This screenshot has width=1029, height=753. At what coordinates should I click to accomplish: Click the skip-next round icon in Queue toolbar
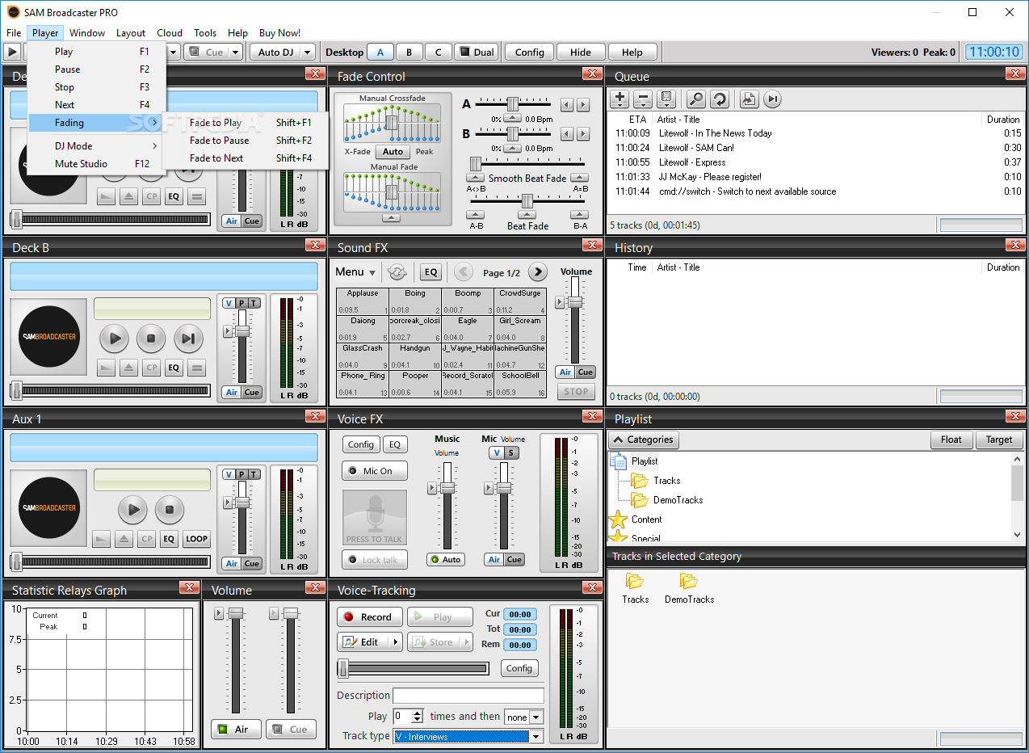[x=773, y=99]
